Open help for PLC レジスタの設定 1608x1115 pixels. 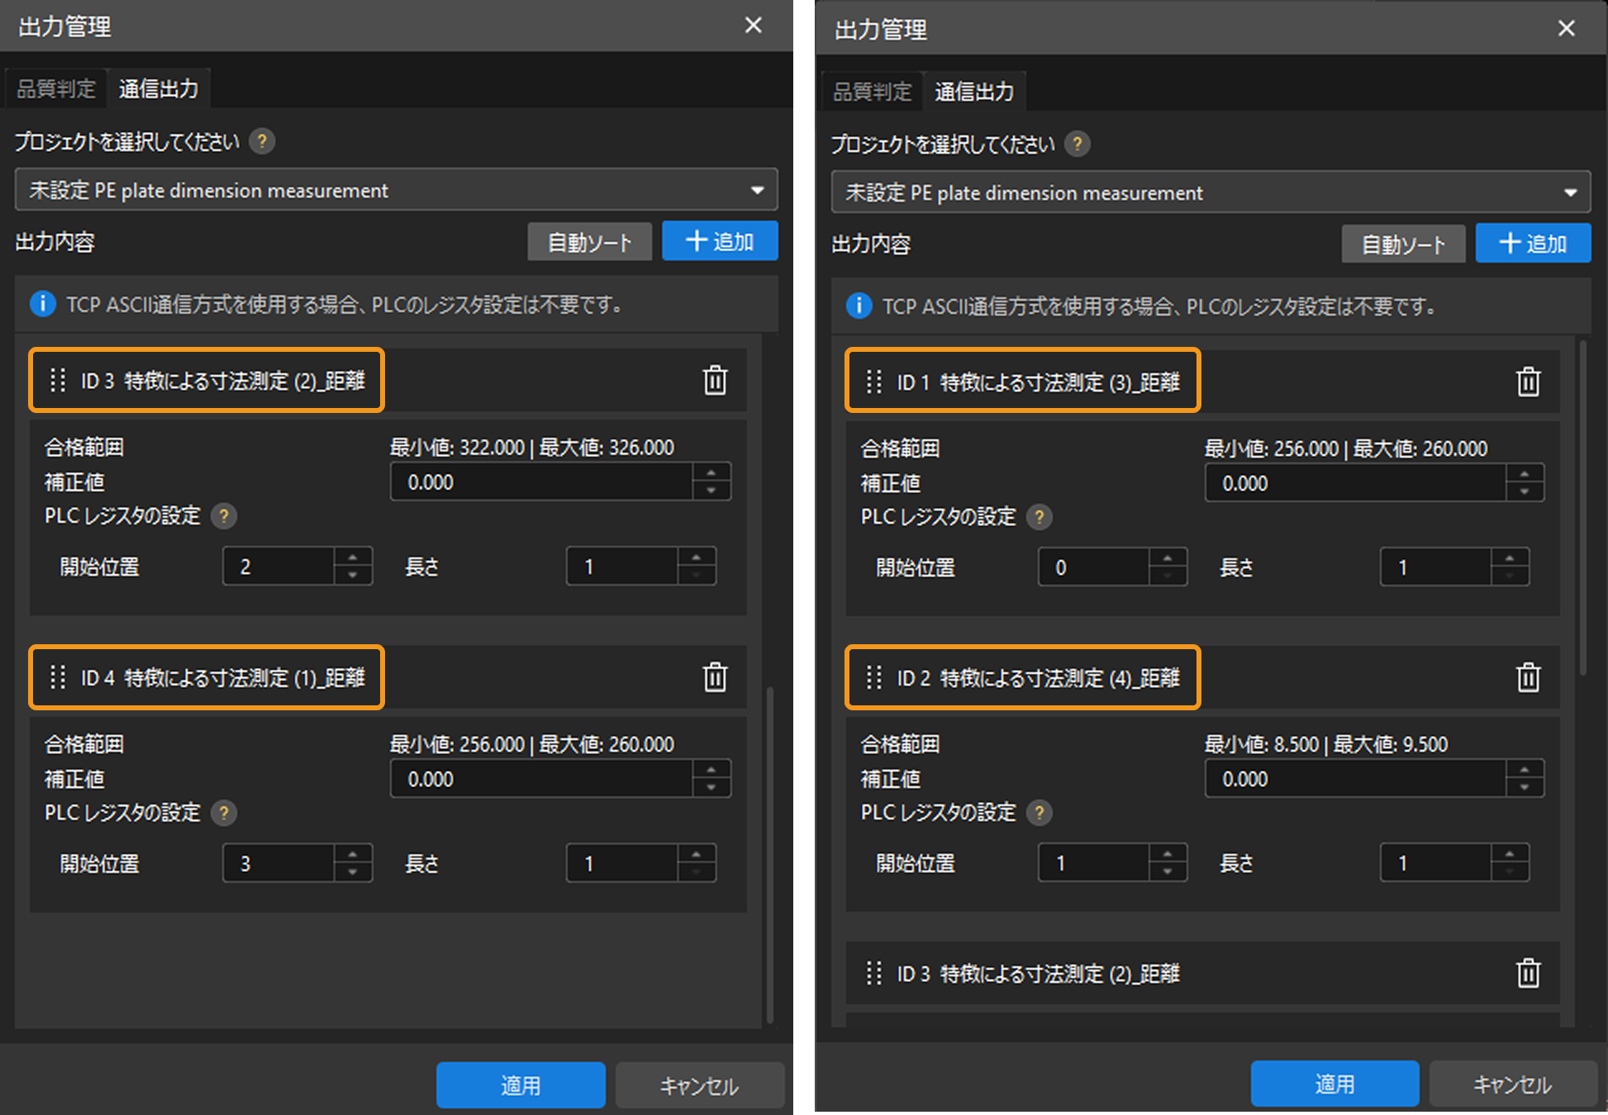coord(224,516)
